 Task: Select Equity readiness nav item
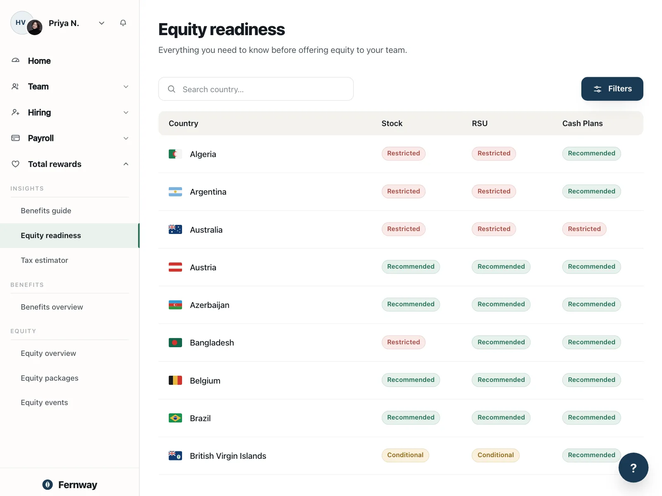70,236
